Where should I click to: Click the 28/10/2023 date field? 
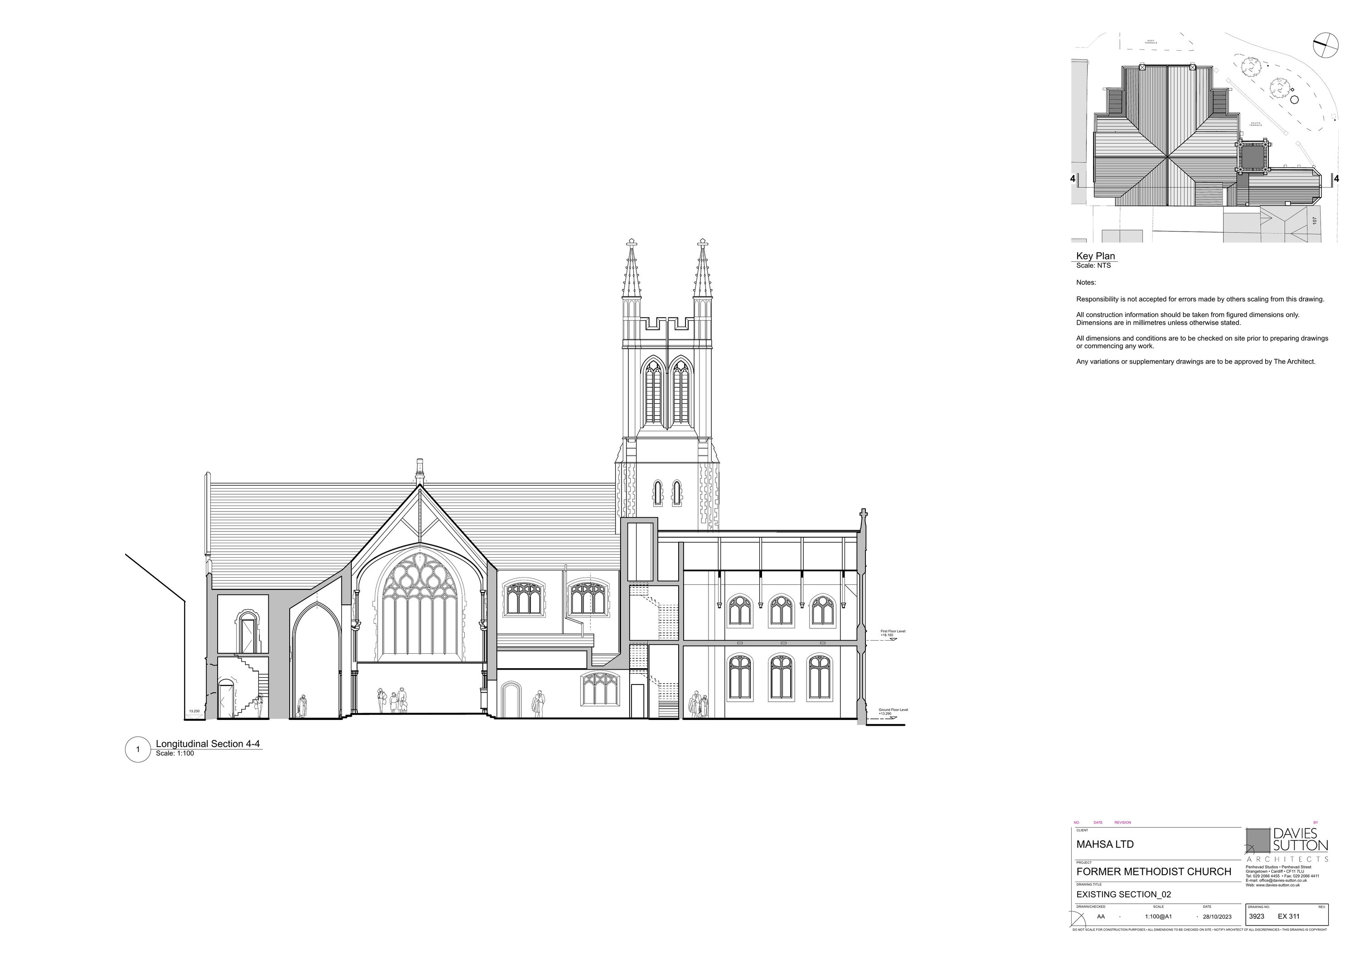pos(1217,917)
